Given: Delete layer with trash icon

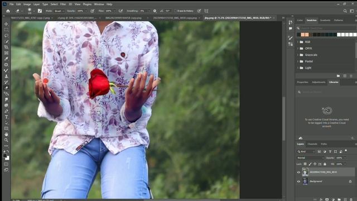Looking at the screenshot, I should [x=351, y=199].
